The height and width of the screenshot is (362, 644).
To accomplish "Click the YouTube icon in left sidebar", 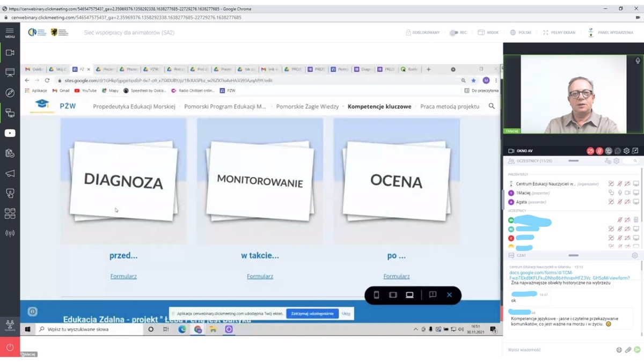I will 10,133.
